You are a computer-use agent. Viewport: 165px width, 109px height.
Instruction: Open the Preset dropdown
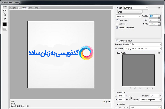click(x=136, y=8)
